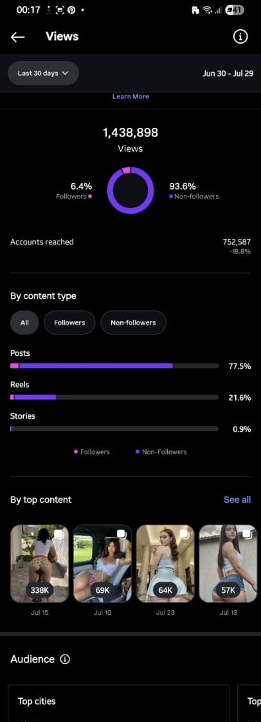Select the All content filter

click(x=24, y=323)
